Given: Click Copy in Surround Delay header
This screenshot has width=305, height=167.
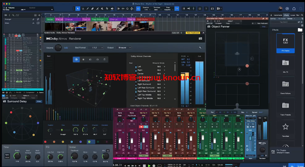Looking at the screenshot, I should (24, 98).
